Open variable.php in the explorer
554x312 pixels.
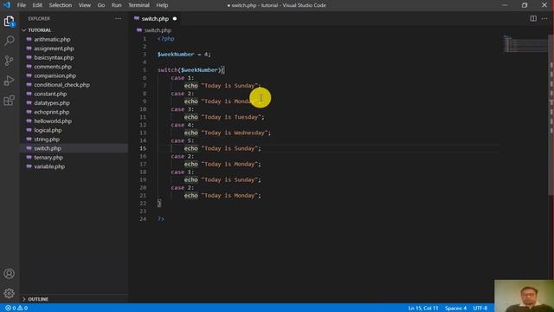point(49,166)
